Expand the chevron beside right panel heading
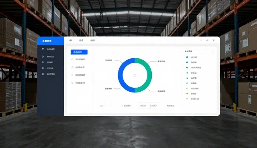Screen dimensions: 257x148 (x=212, y=51)
